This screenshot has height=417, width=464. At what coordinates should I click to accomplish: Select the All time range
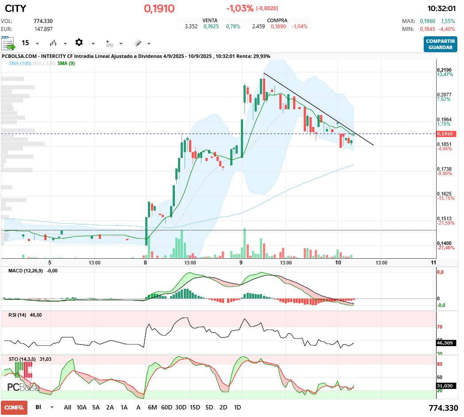pos(67,407)
